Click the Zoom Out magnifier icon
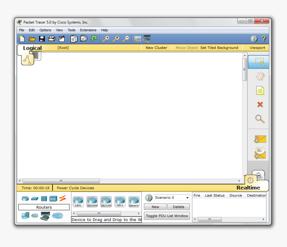287x247 pixels. click(126, 39)
